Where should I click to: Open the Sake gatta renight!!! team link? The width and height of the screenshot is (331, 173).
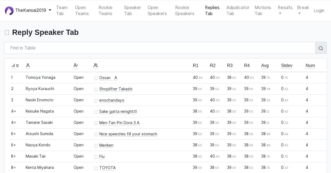118,111
